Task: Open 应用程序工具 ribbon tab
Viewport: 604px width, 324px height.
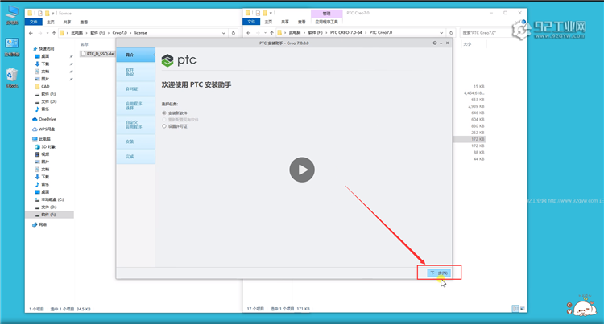Action: click(x=326, y=22)
